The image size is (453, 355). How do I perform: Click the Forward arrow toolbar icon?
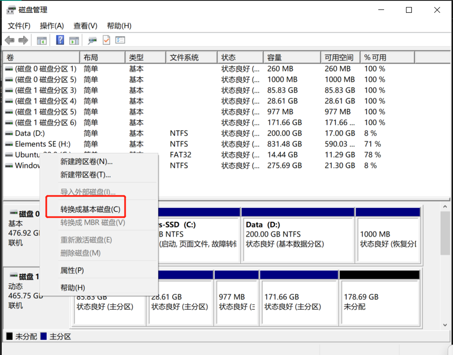pyautogui.click(x=23, y=40)
